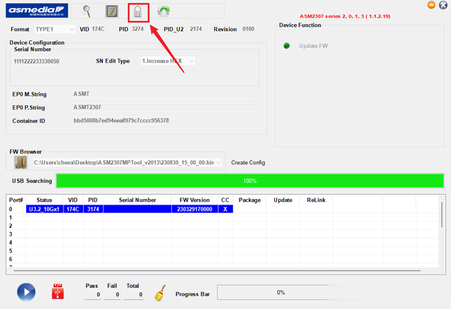Click the Create Config button
The image size is (451, 309).
[x=248, y=163]
